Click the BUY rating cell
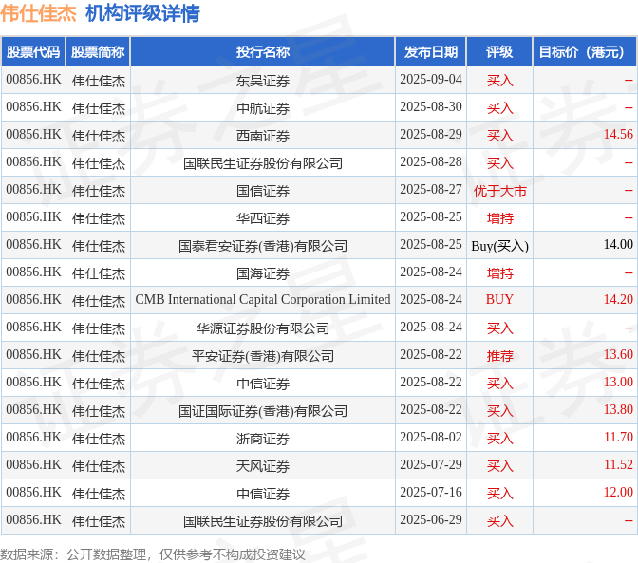Screen dimensions: 638x563 point(499,299)
